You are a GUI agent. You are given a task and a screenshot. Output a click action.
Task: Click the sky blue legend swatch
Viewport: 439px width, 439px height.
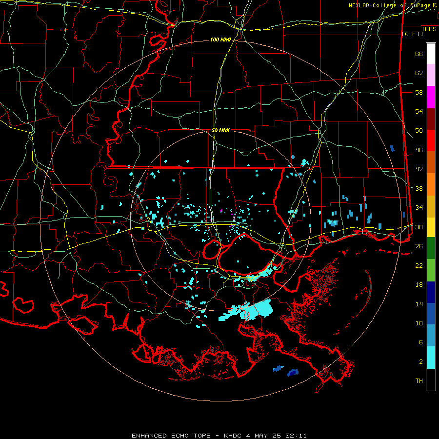coord(431,336)
